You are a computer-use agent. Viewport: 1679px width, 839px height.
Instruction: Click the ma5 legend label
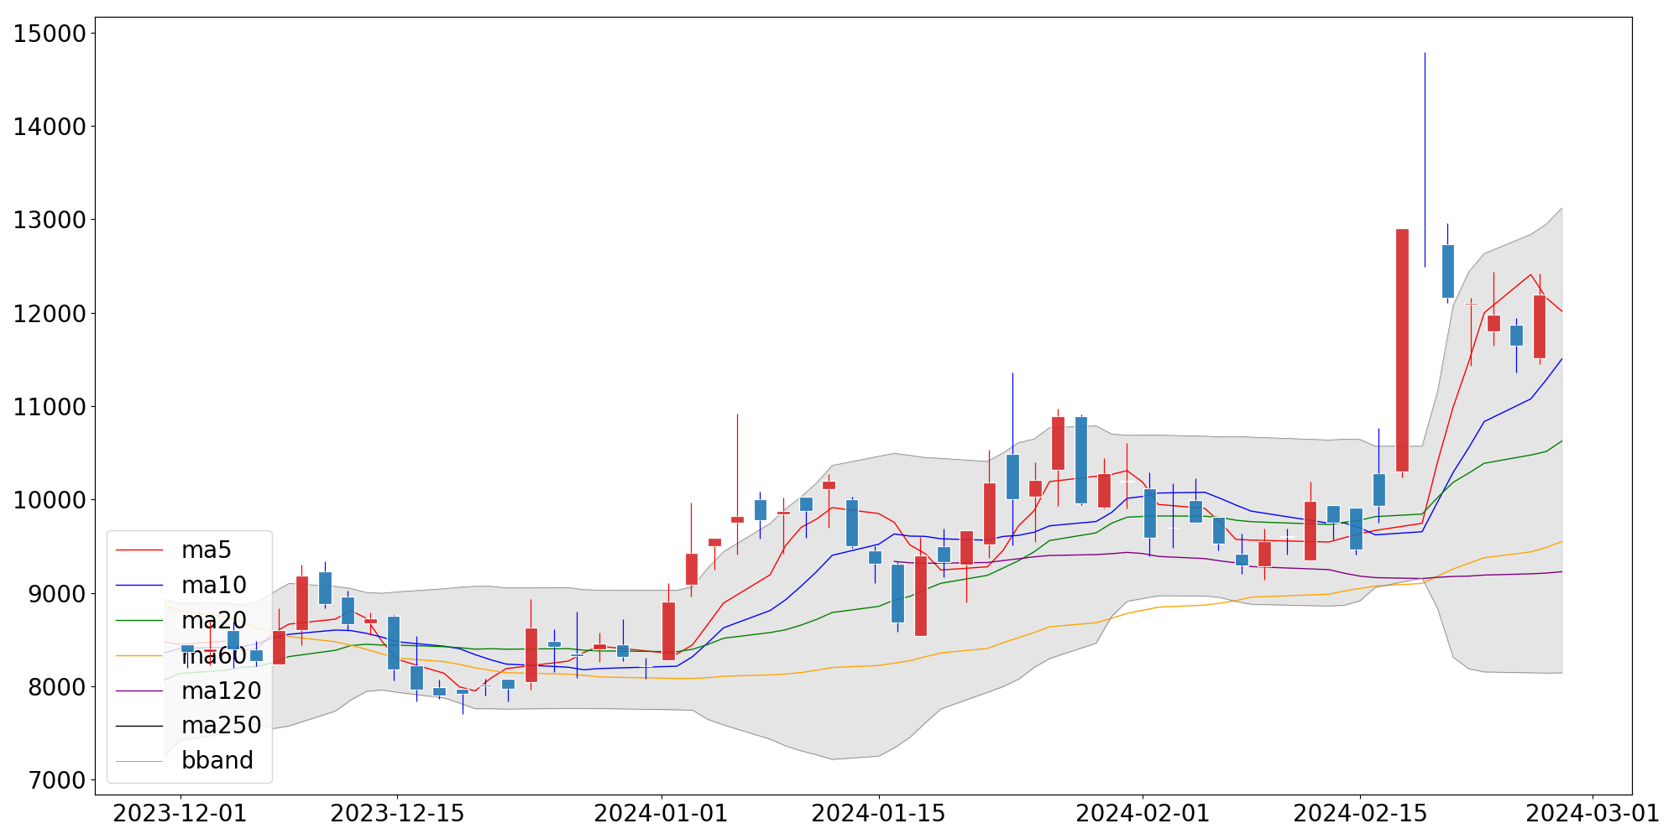point(206,550)
